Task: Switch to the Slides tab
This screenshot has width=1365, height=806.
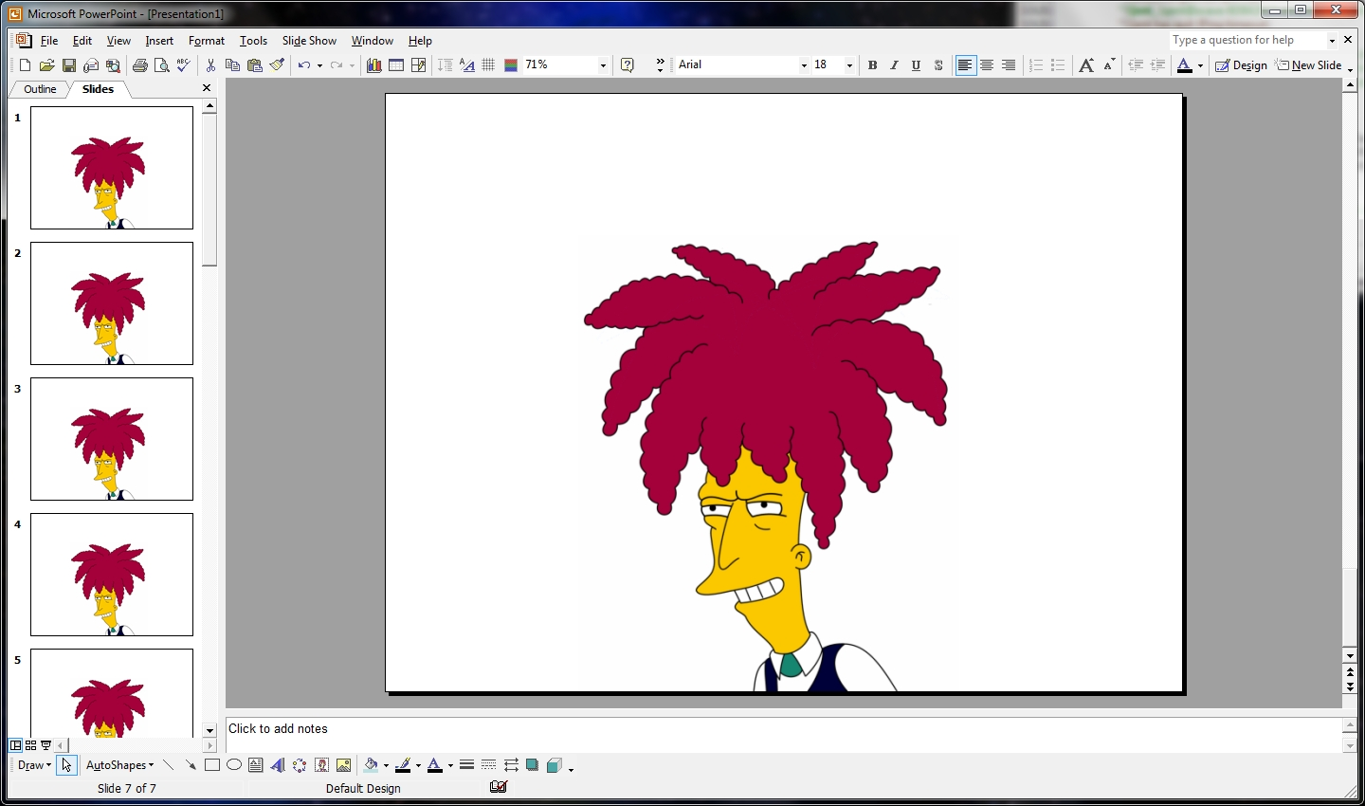Action: tap(98, 89)
